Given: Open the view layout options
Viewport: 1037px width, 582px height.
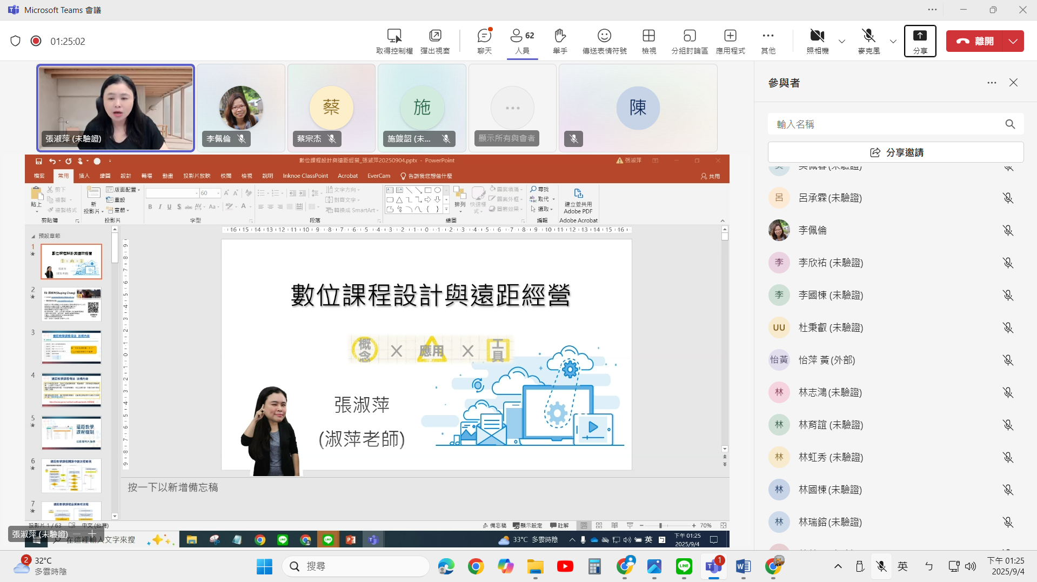Looking at the screenshot, I should point(648,41).
